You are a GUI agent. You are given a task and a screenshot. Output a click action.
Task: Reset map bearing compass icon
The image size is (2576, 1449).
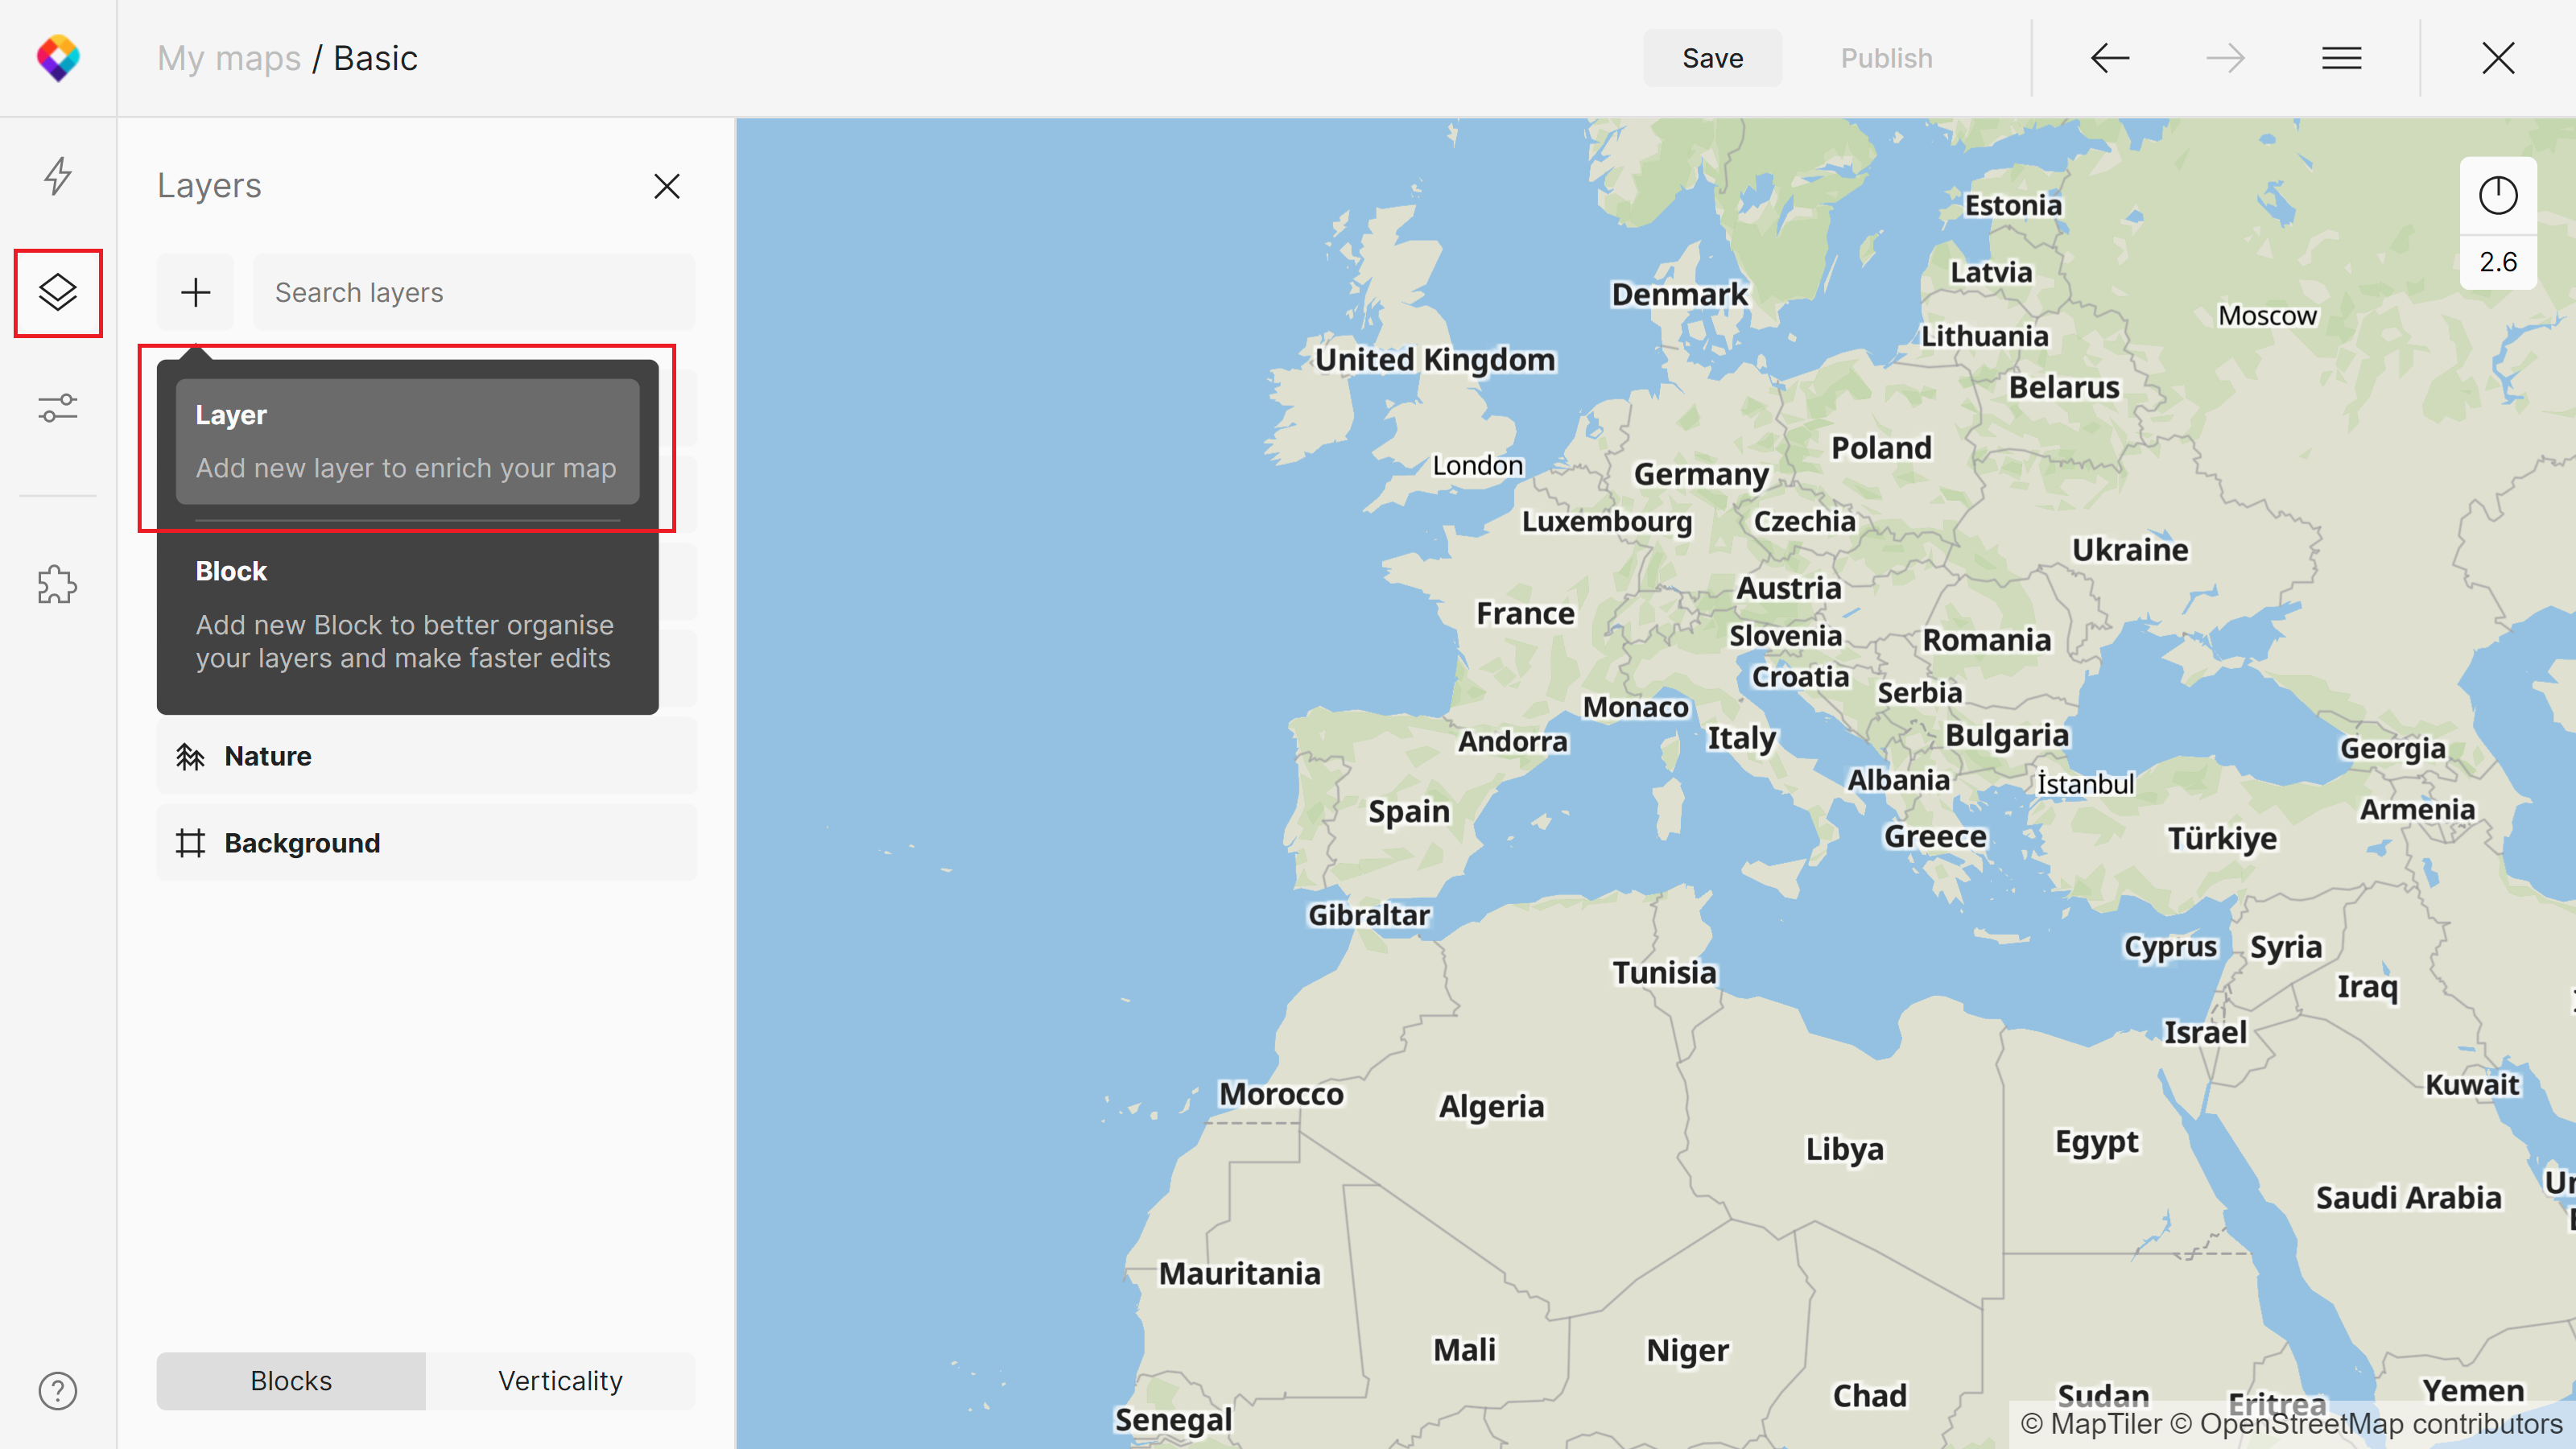[x=2497, y=195]
